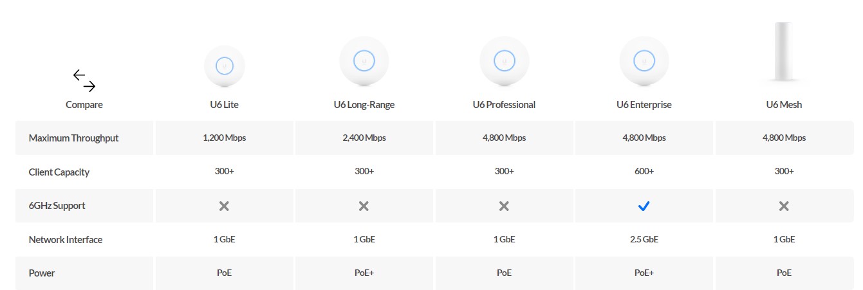Open the U6 Professional name link
This screenshot has height=290, width=863.
pos(504,104)
